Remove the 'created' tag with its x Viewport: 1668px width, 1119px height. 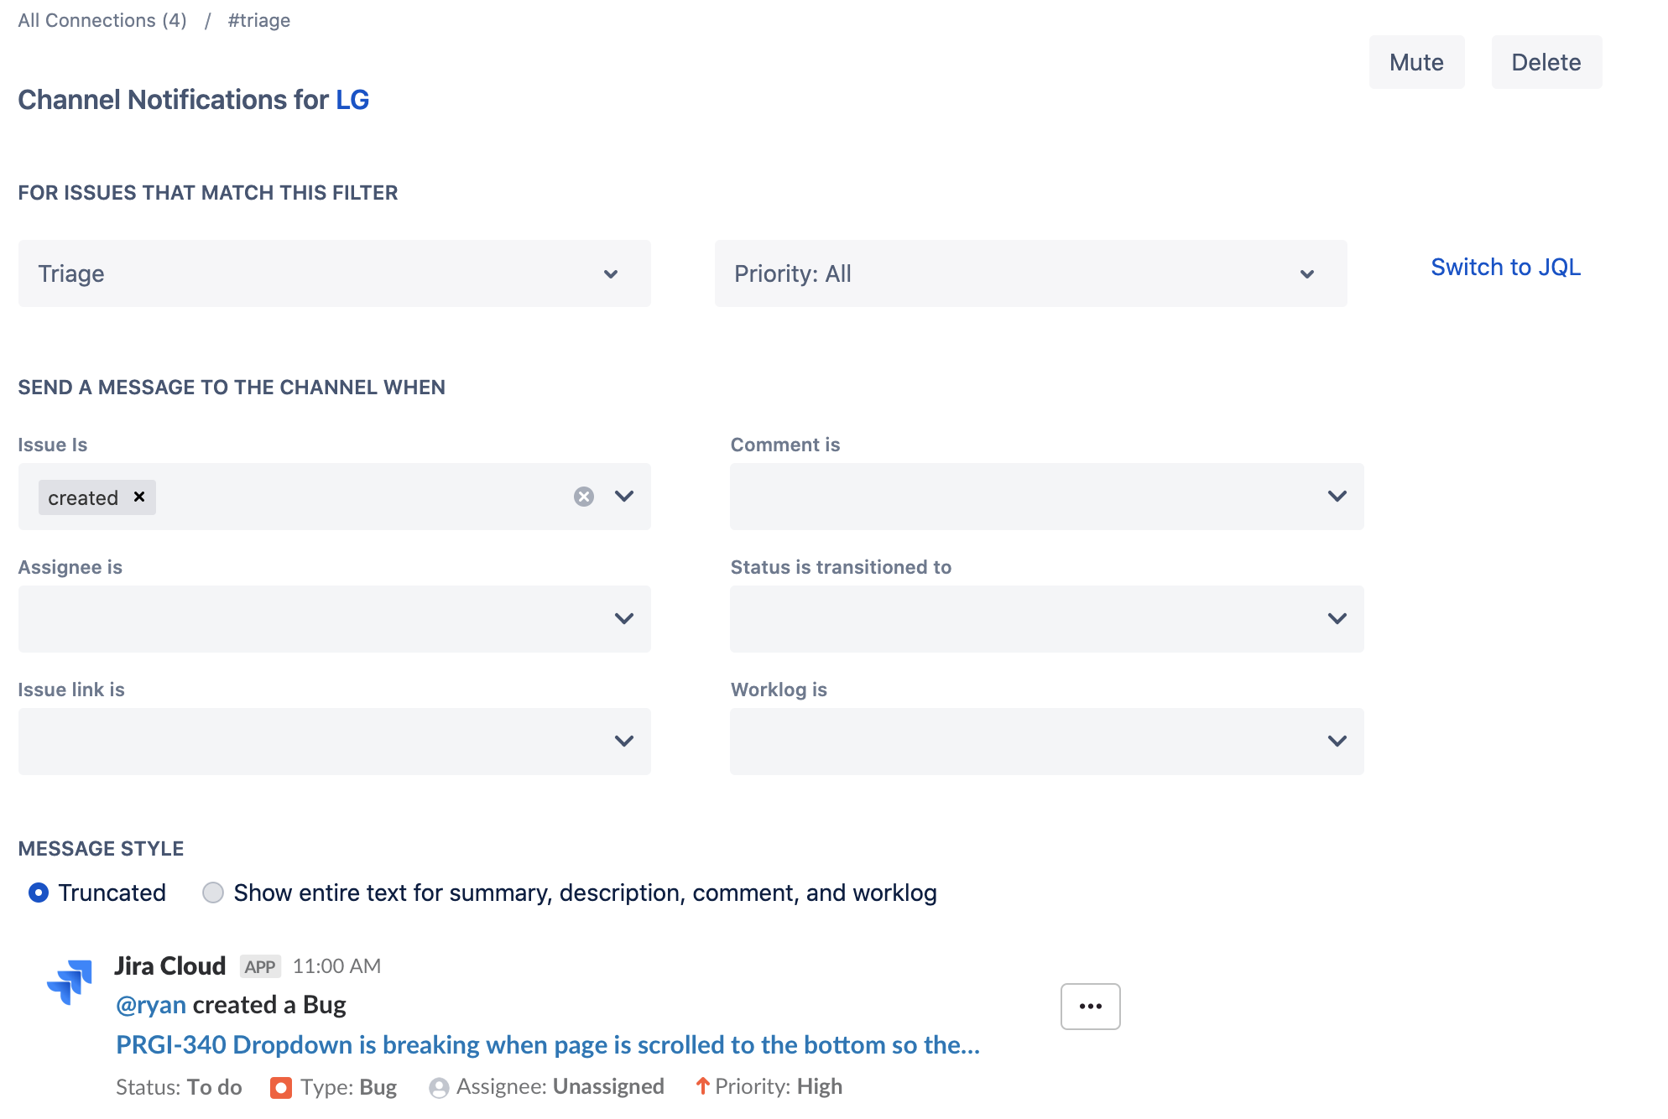coord(139,497)
